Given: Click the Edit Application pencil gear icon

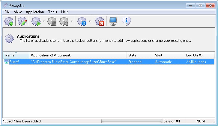Looking at the screenshot, I should coord(22,21).
